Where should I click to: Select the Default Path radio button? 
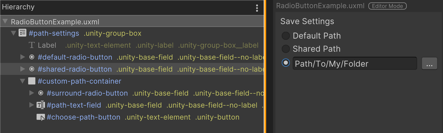click(286, 36)
